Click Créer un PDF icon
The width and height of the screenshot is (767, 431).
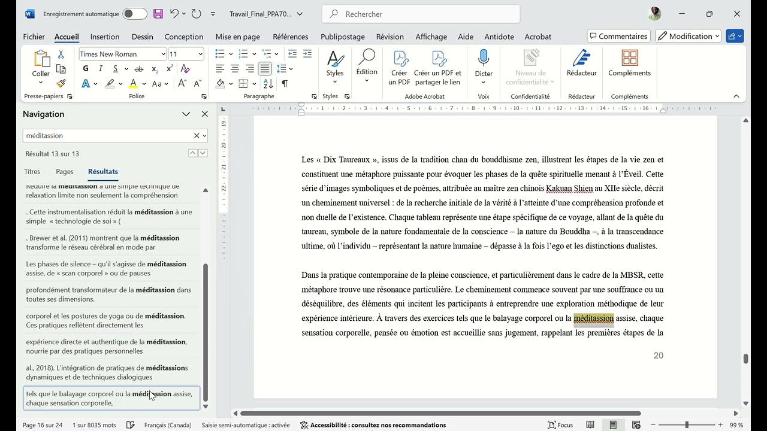[x=399, y=67]
